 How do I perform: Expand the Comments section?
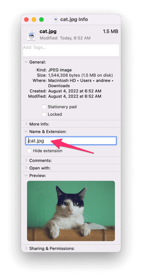click(x=26, y=160)
